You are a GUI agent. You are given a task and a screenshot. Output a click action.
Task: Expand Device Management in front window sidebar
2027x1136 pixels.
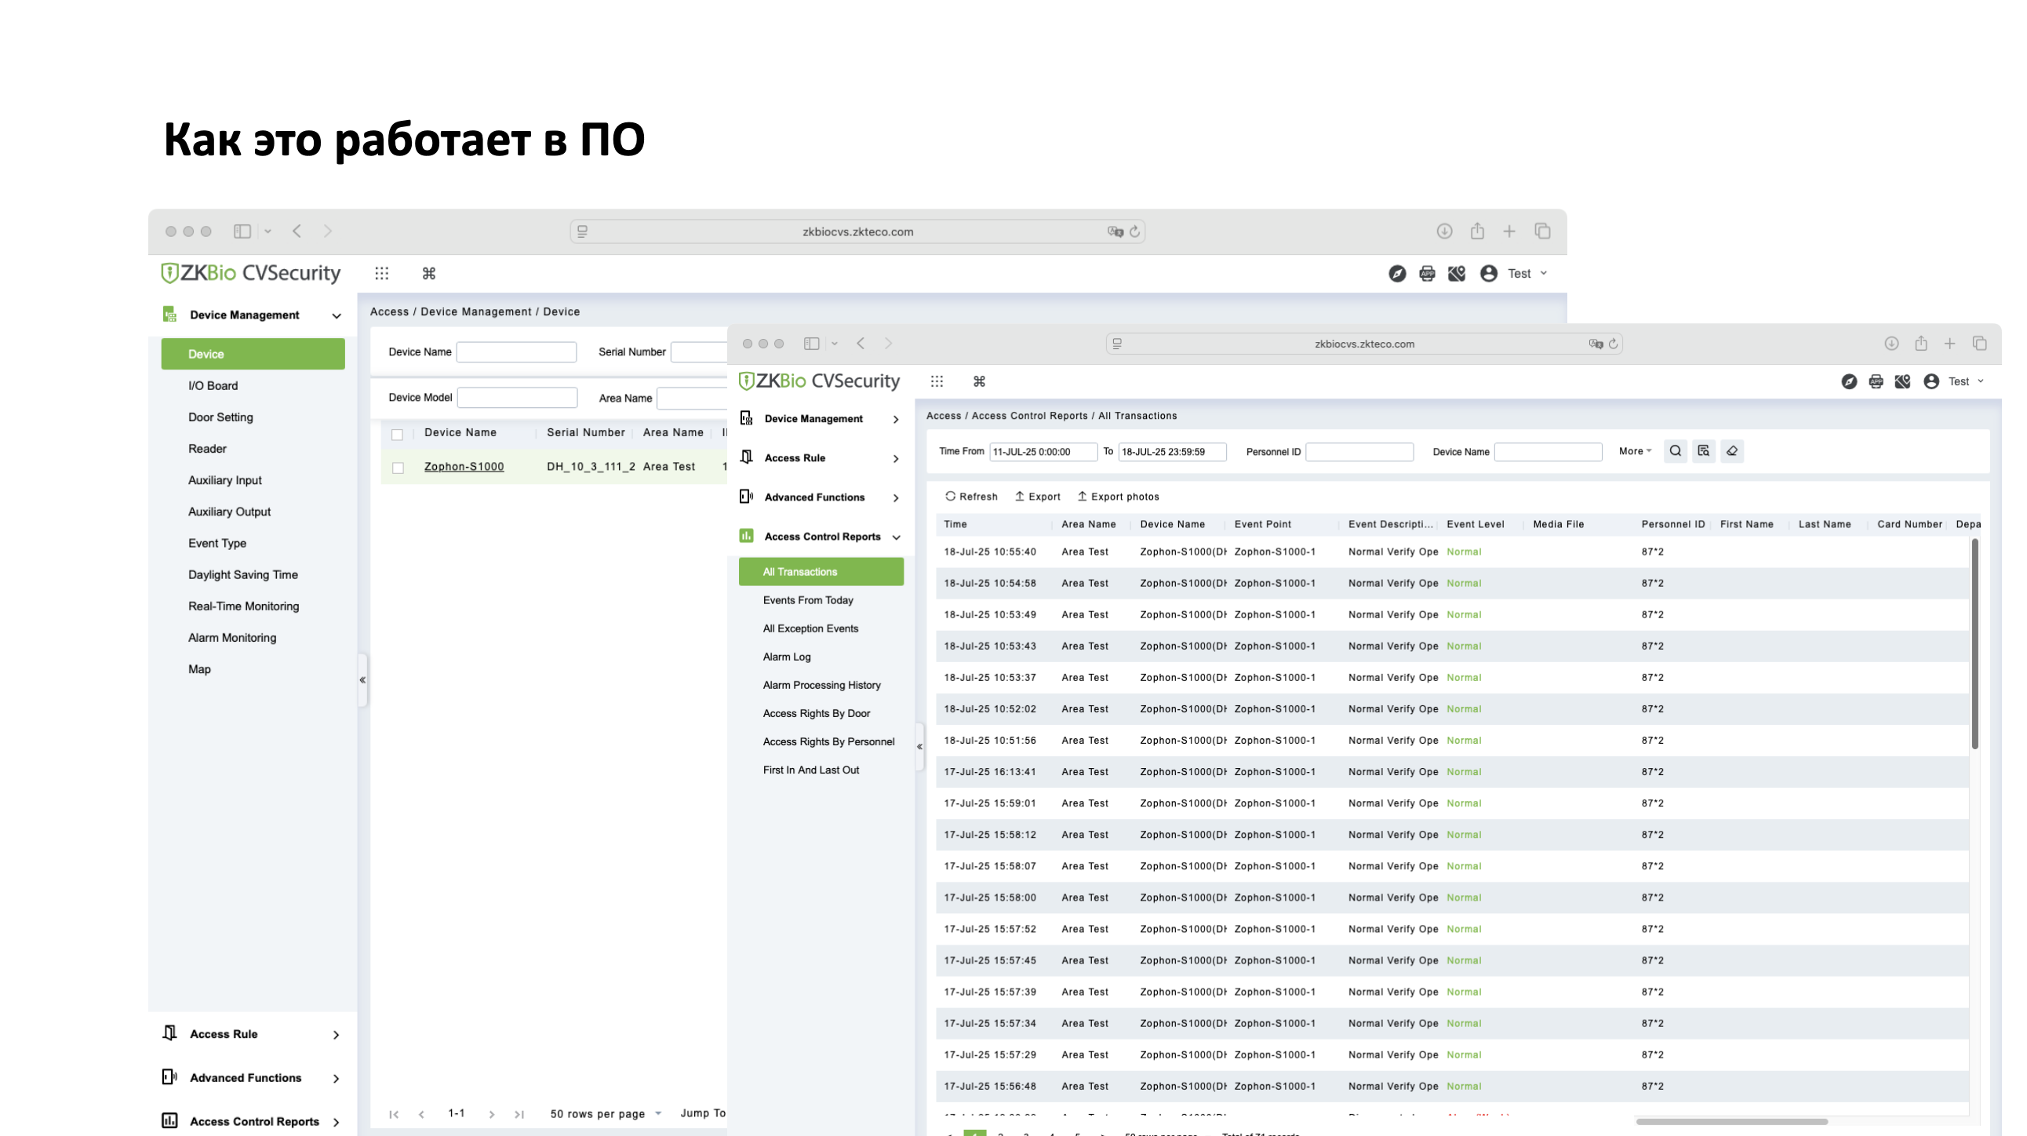(x=896, y=419)
